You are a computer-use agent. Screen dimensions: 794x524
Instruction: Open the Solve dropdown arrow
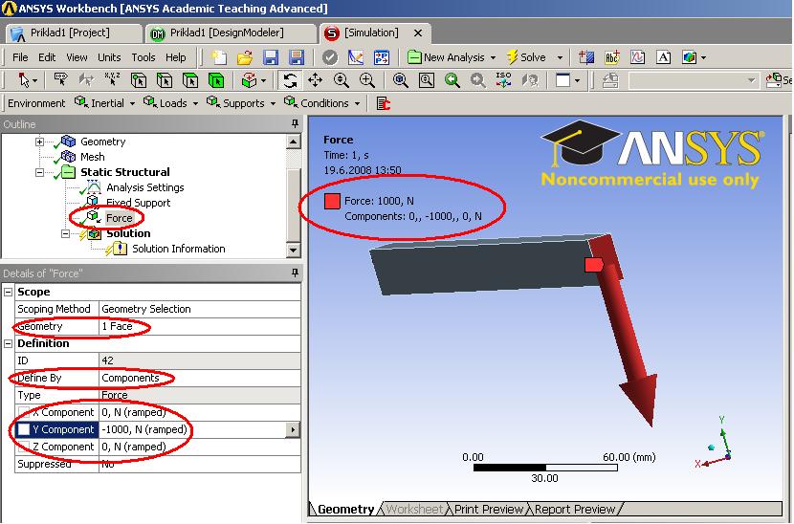(560, 57)
